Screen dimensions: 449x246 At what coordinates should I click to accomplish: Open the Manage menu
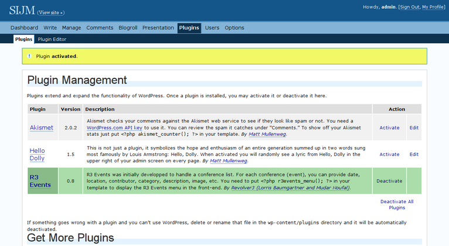[x=72, y=28]
